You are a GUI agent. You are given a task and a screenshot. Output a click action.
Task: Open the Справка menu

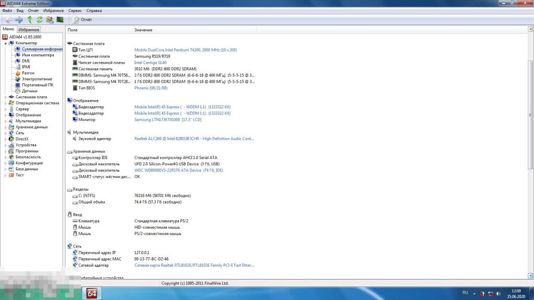[x=94, y=10]
